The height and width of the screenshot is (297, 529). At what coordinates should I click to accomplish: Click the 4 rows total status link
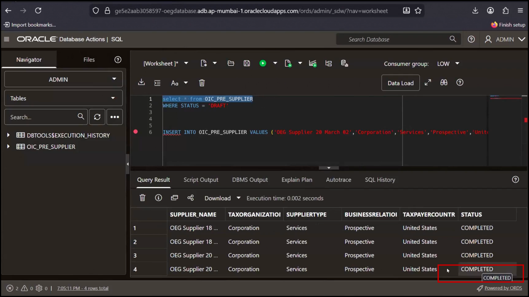[x=83, y=288]
